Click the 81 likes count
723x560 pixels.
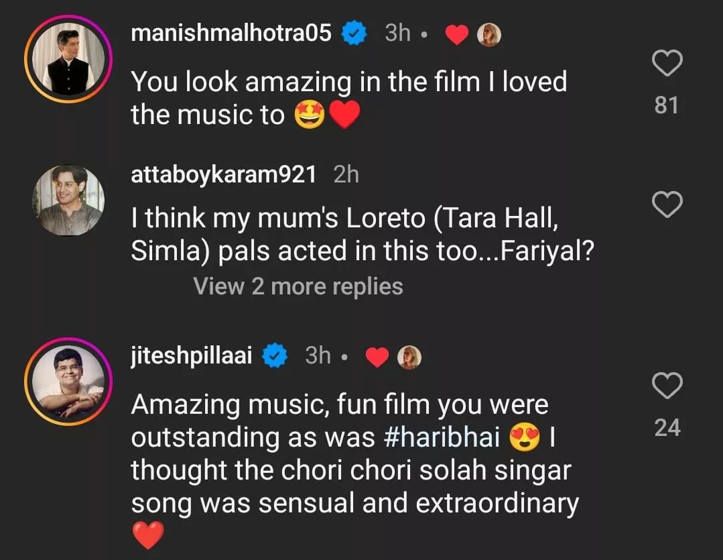click(x=667, y=105)
